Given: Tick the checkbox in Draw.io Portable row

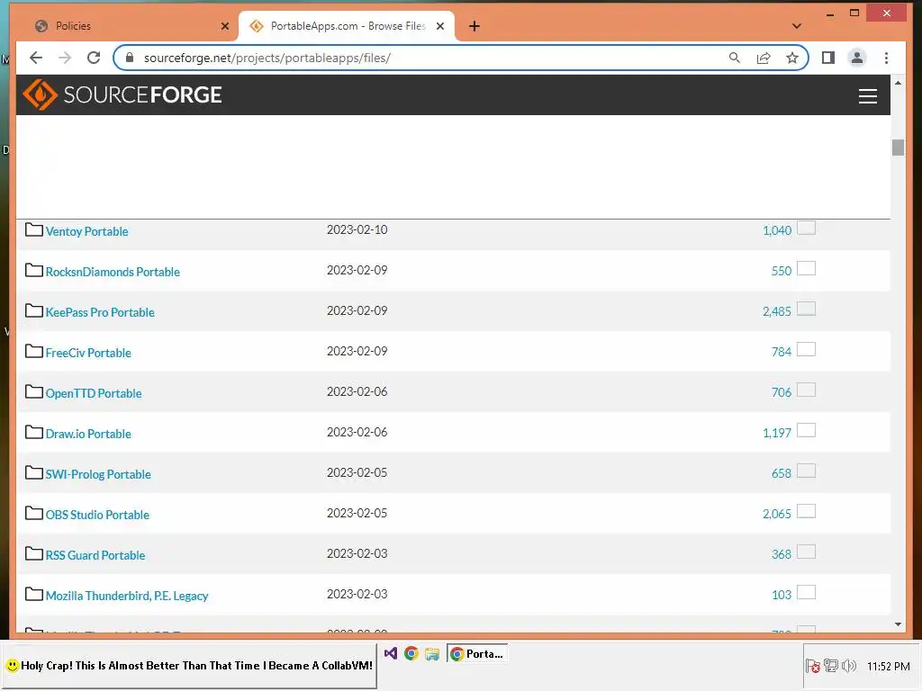Looking at the screenshot, I should tap(806, 431).
